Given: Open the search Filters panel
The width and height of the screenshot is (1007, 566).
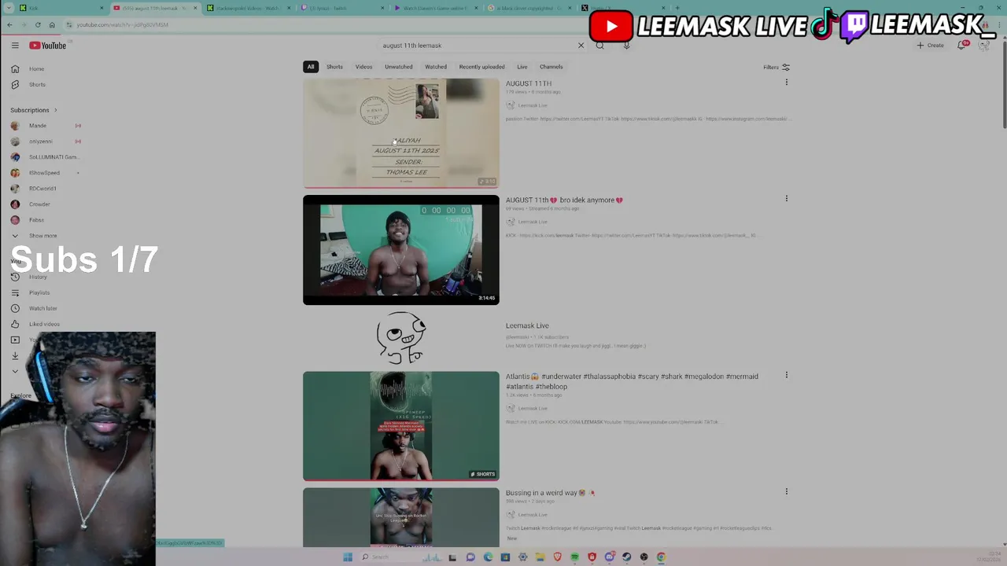Looking at the screenshot, I should pos(776,68).
